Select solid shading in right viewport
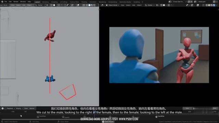The height and width of the screenshot is (123, 219). (209, 5)
